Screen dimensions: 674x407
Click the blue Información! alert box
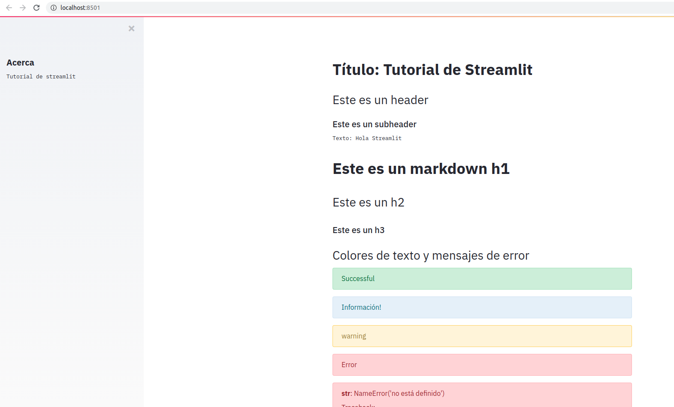point(482,307)
